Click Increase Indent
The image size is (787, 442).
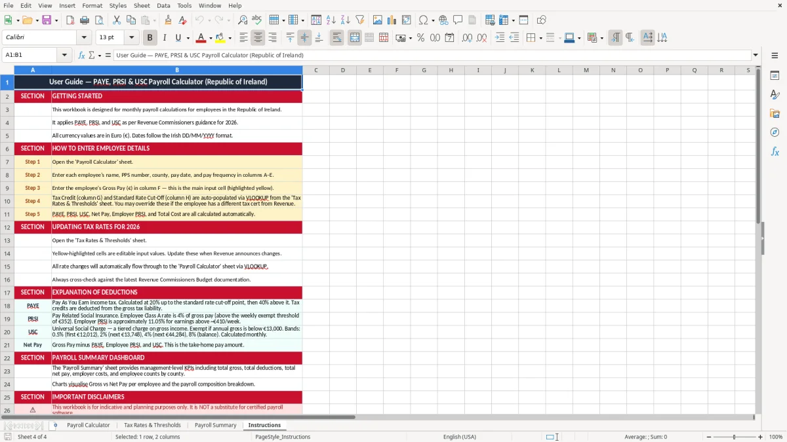coord(500,38)
